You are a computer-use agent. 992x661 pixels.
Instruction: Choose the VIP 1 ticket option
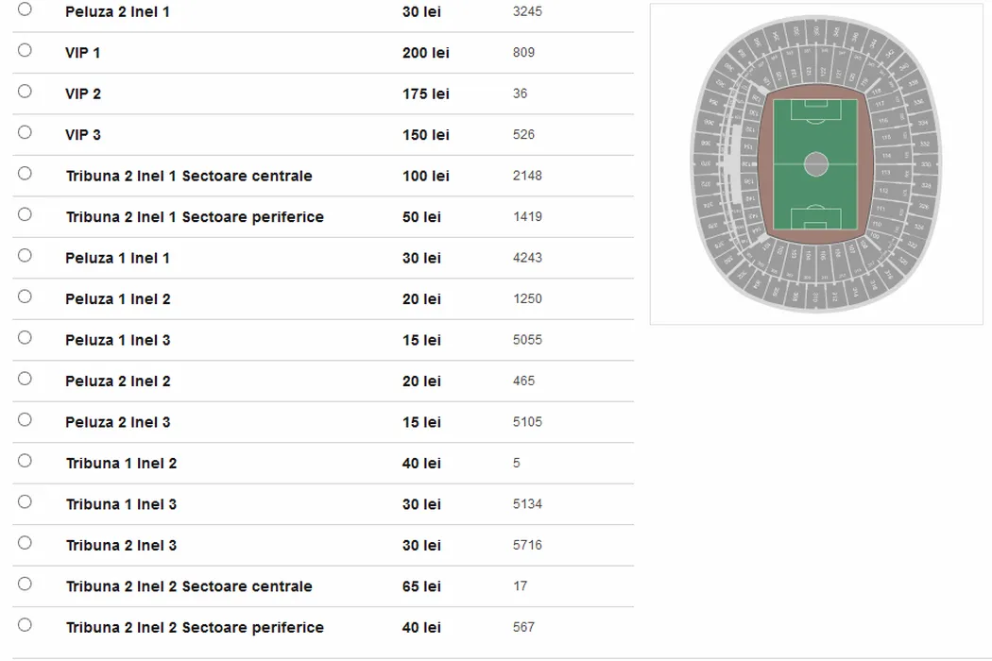25,50
